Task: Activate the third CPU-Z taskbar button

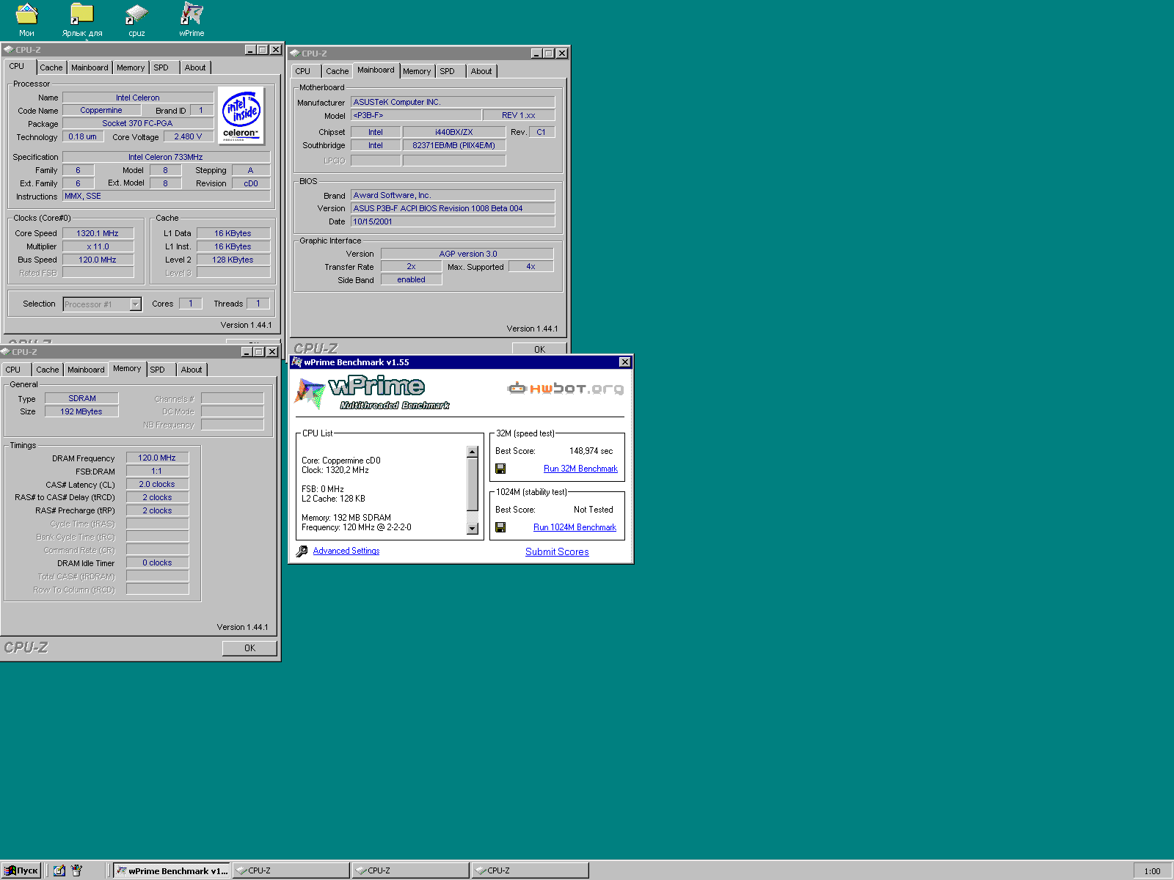Action: 531,870
